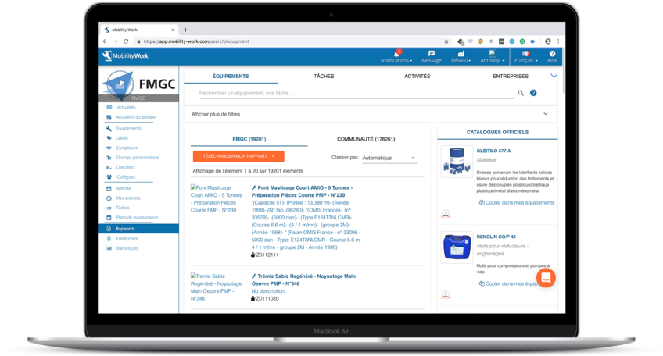Expand Afficher plus de filtres
Viewport: 663px width, 356px height.
tap(371, 114)
